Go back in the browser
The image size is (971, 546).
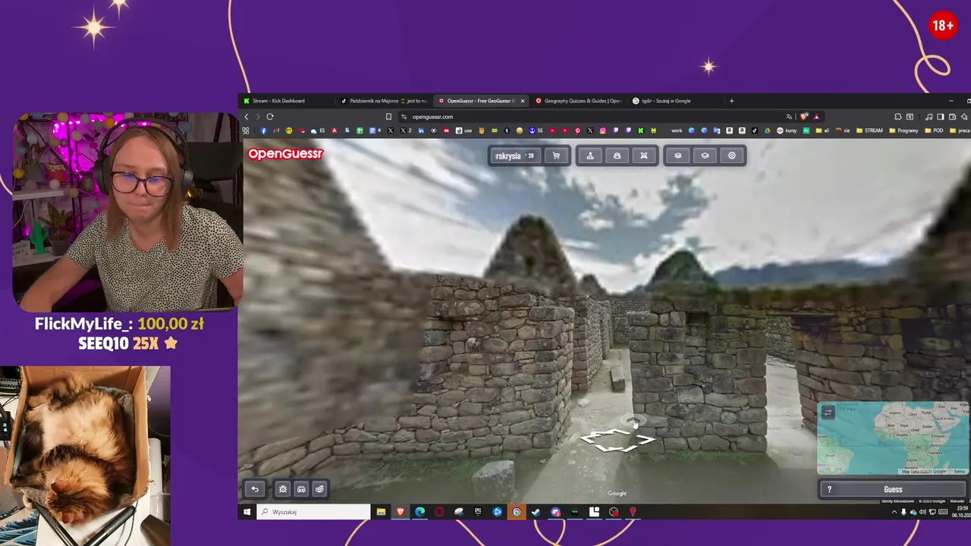click(x=247, y=117)
